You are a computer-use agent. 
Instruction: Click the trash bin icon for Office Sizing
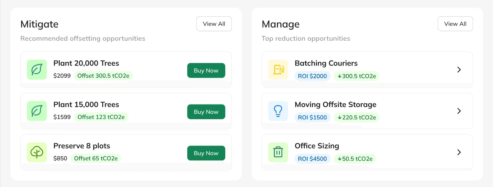tap(278, 152)
